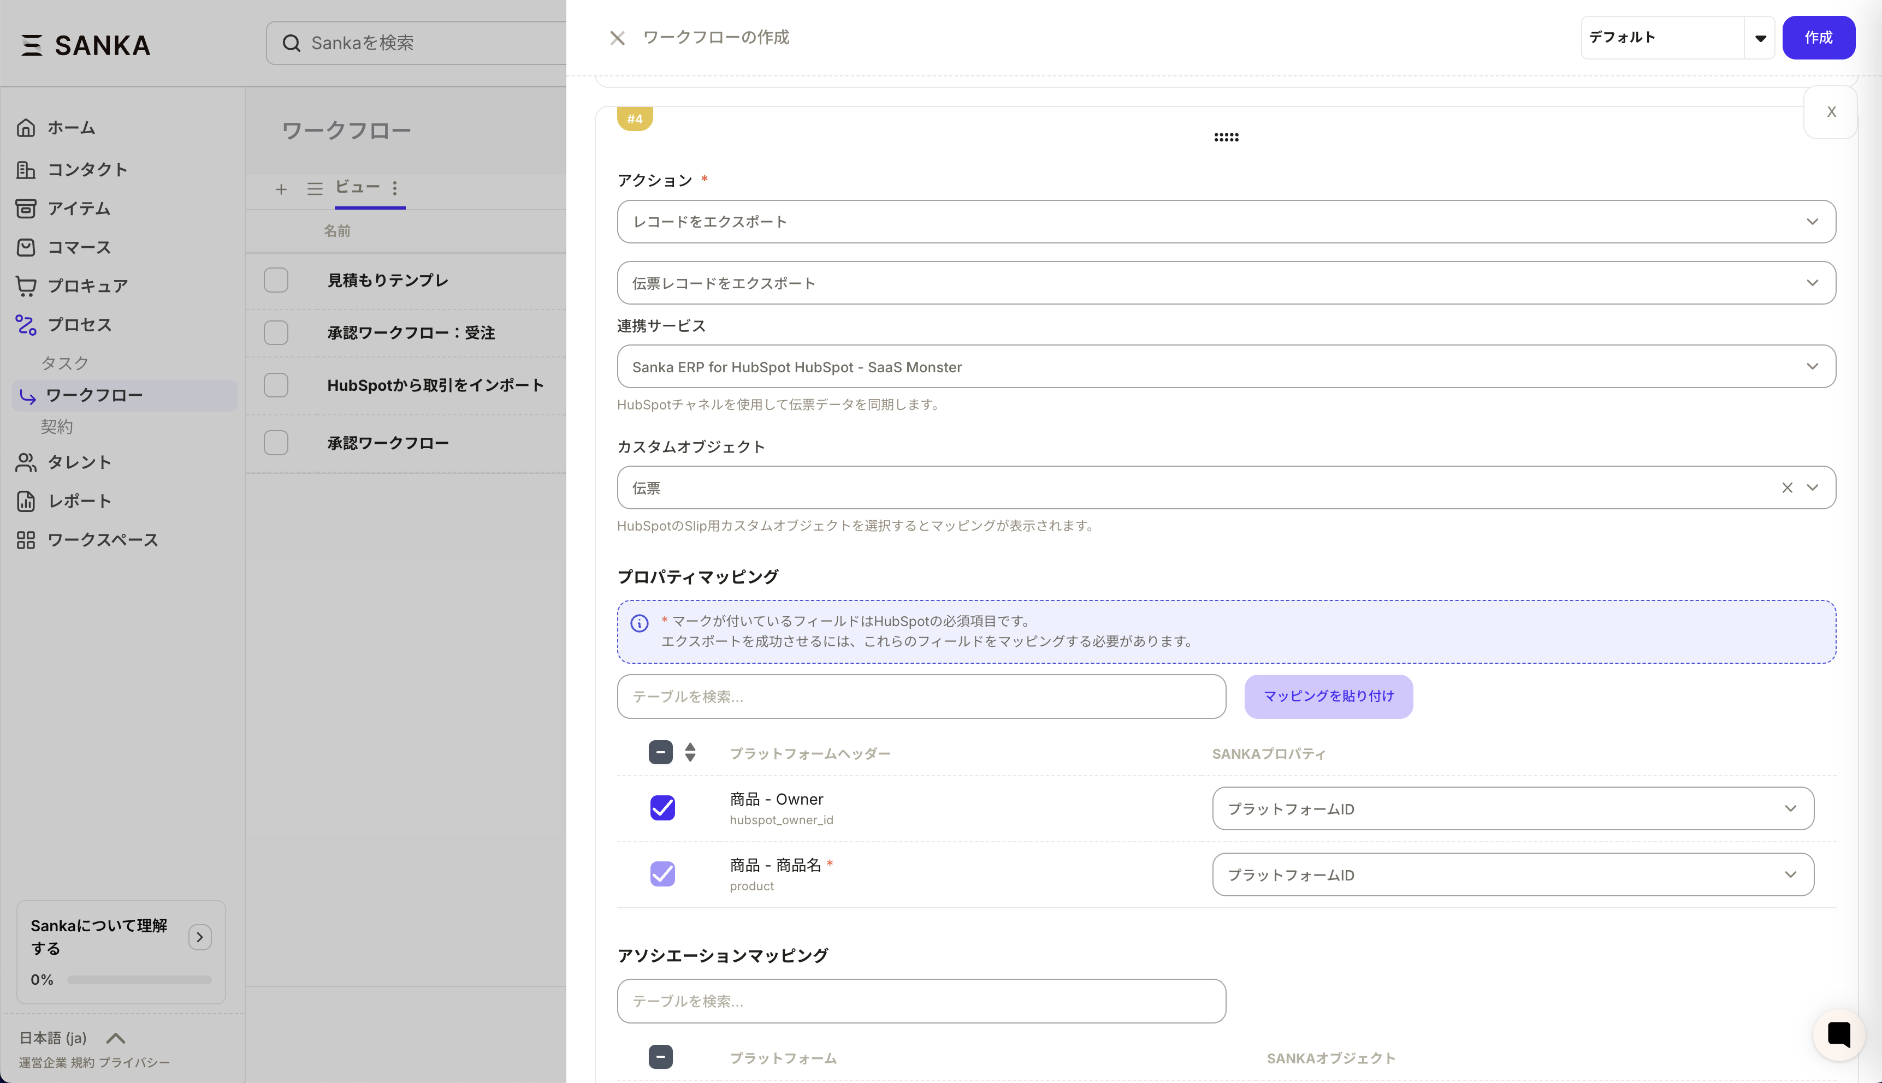Open the chat bubble in bottom corner

pos(1838,1034)
